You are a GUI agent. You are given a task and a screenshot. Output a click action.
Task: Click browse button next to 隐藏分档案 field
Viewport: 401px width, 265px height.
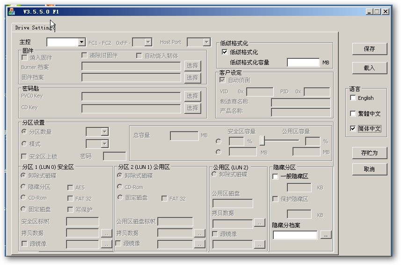[x=326, y=235]
